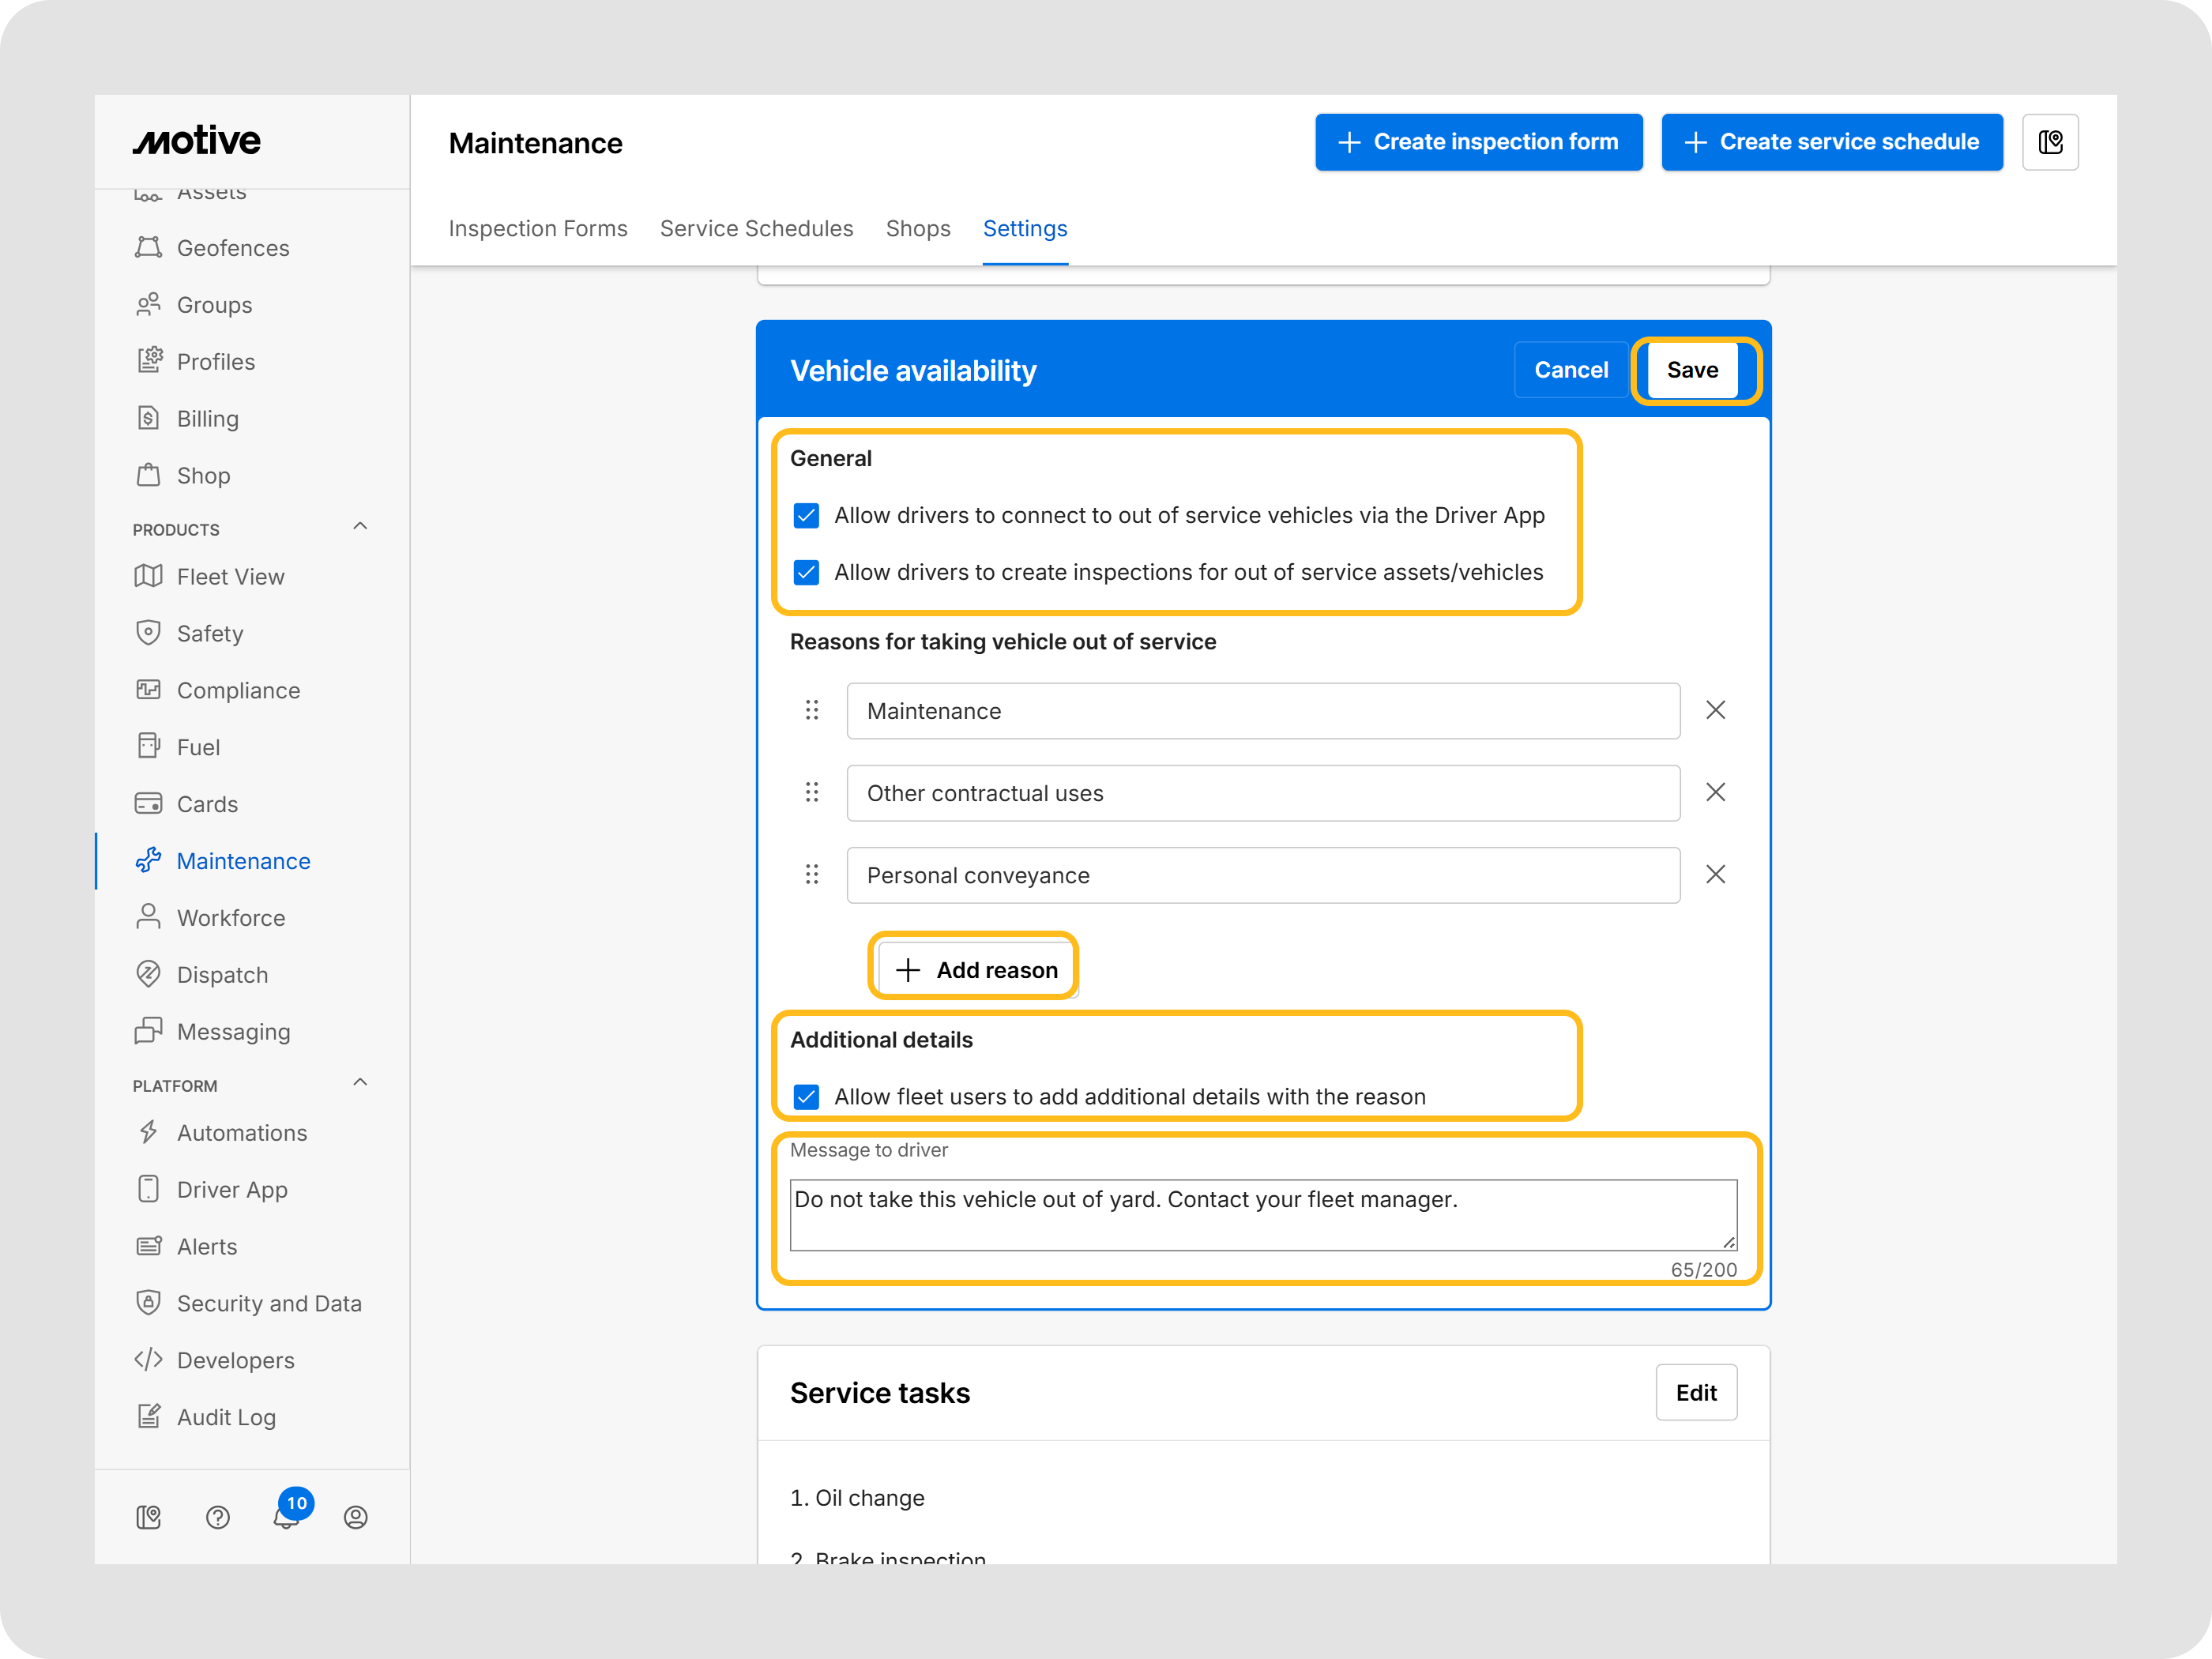The height and width of the screenshot is (1659, 2212).
Task: Click drag handle beside Other contractual uses
Action: coord(812,792)
